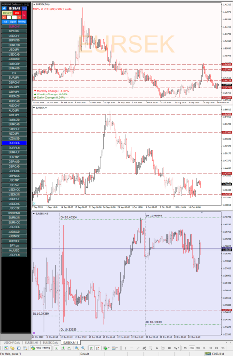This screenshot has height=356, width=233.
Task: Increase value with orange right arrow
Action: pyautogui.click(x=19, y=17)
